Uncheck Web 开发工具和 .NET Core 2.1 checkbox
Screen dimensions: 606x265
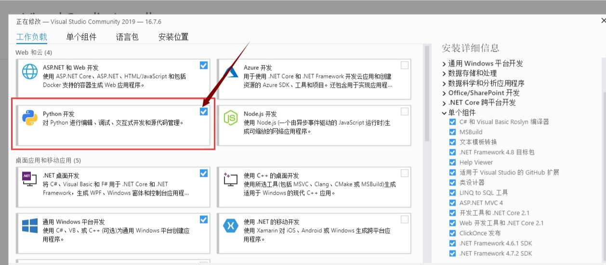click(x=452, y=223)
